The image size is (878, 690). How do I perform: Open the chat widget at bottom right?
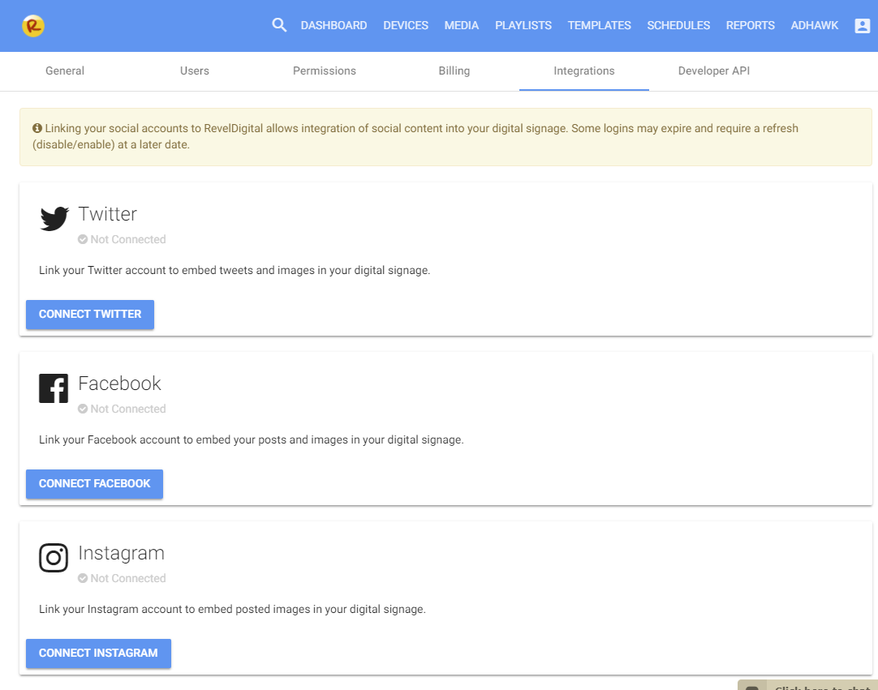pos(808,685)
